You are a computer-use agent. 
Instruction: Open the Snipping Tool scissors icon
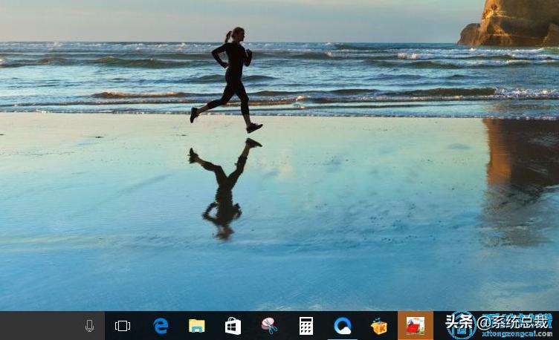(270, 326)
